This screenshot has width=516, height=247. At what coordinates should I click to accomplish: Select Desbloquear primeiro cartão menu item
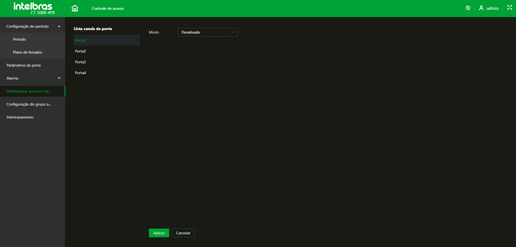tap(29, 91)
